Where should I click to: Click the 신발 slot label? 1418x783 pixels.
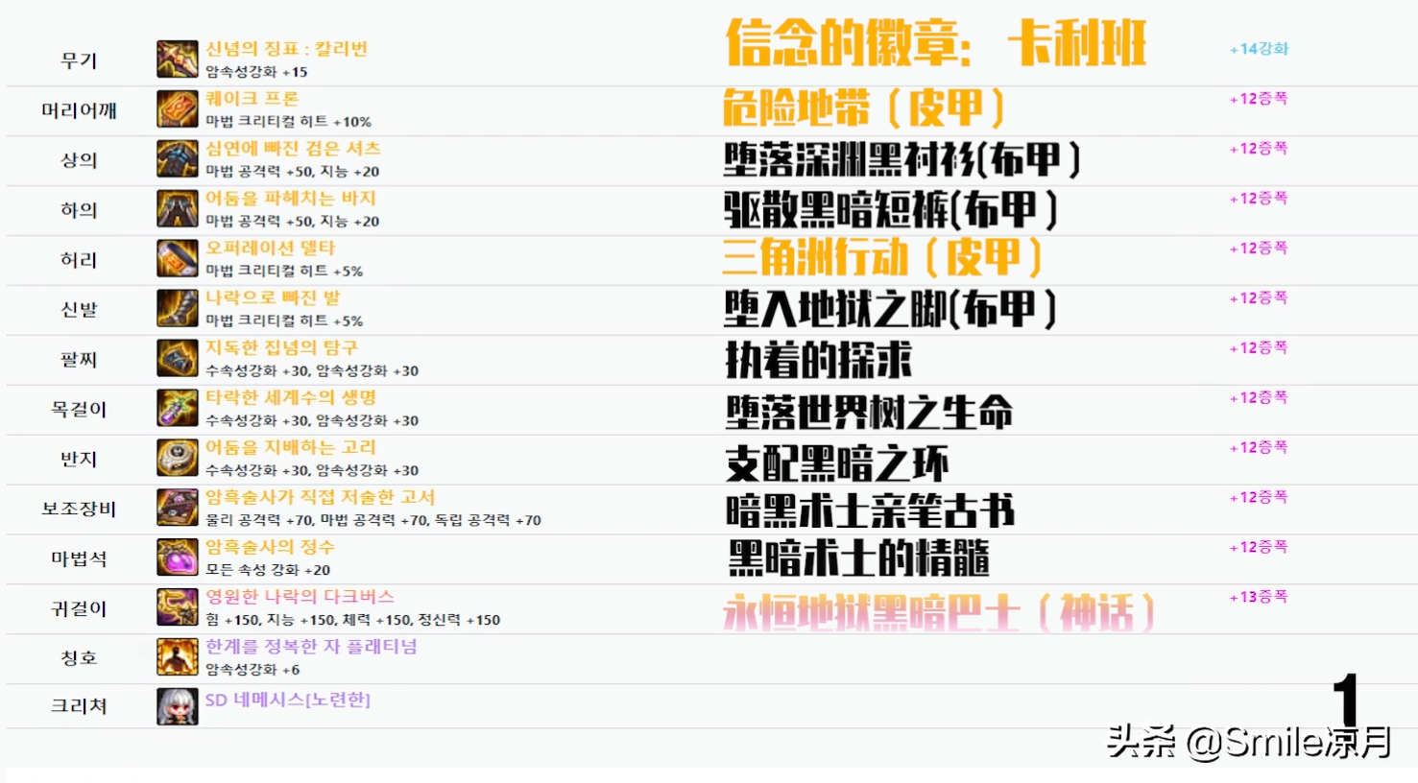pos(79,310)
